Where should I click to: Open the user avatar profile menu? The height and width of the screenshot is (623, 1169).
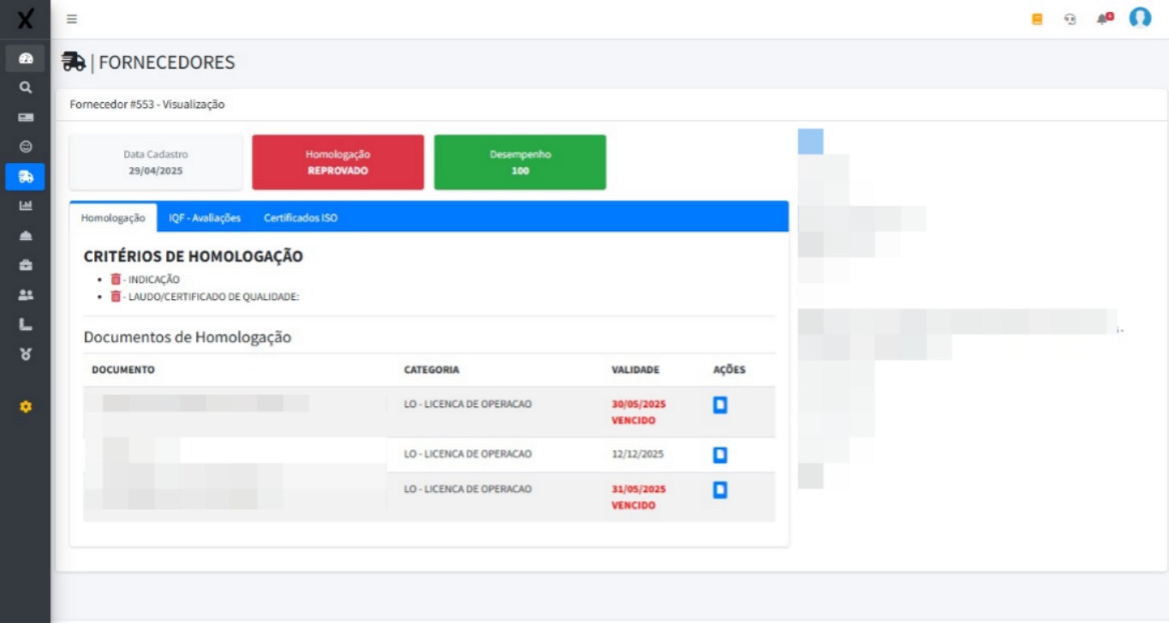pos(1140,18)
